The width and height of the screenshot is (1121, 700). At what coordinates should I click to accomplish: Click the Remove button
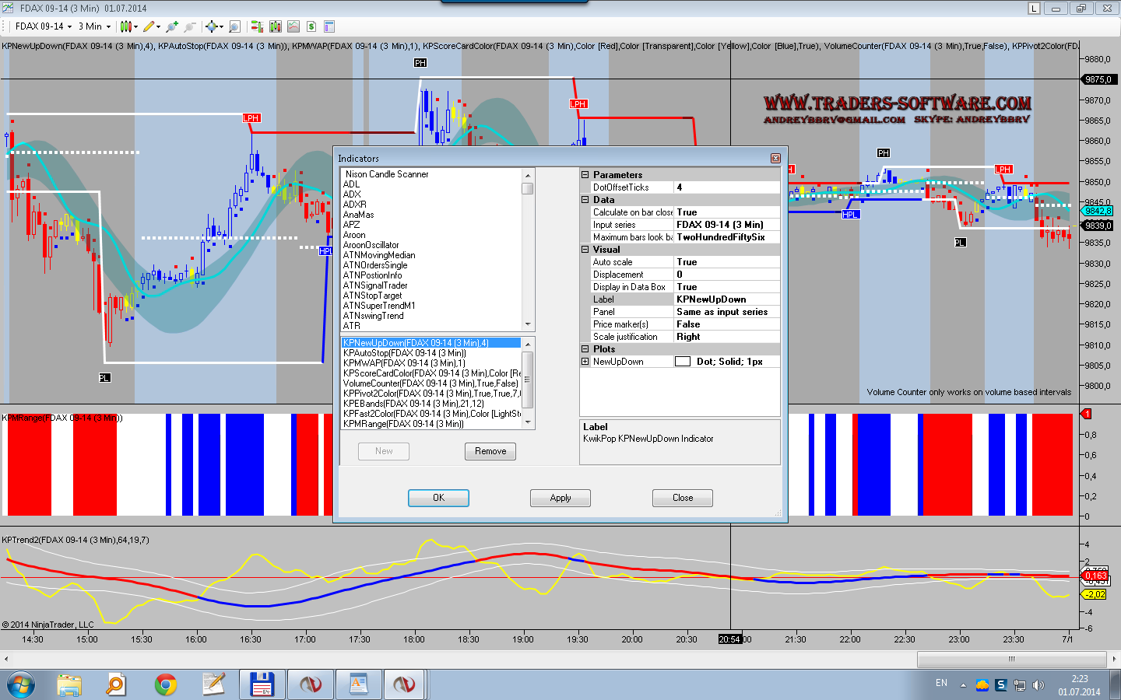[490, 451]
